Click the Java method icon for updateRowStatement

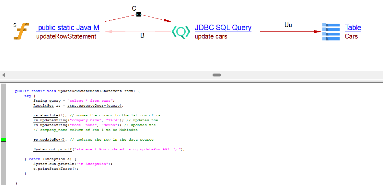(x=21, y=31)
